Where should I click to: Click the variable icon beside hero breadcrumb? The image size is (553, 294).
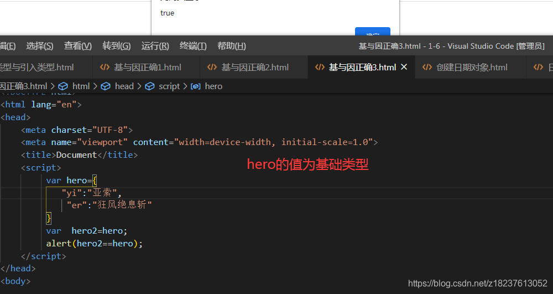195,86
